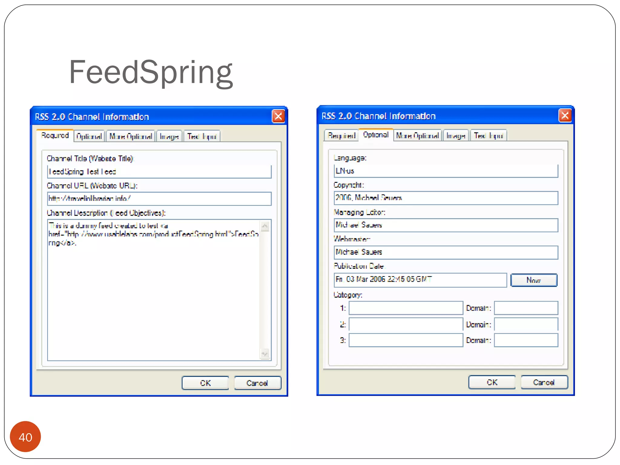
Task: Click OK in the left dialog
Action: pyautogui.click(x=205, y=383)
